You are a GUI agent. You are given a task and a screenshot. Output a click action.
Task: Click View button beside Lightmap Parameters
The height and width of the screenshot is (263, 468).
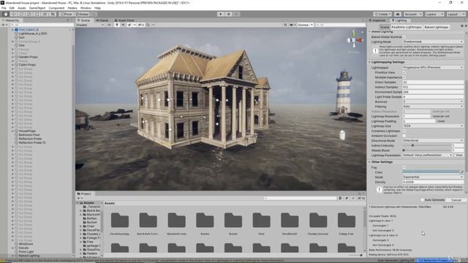(459, 155)
